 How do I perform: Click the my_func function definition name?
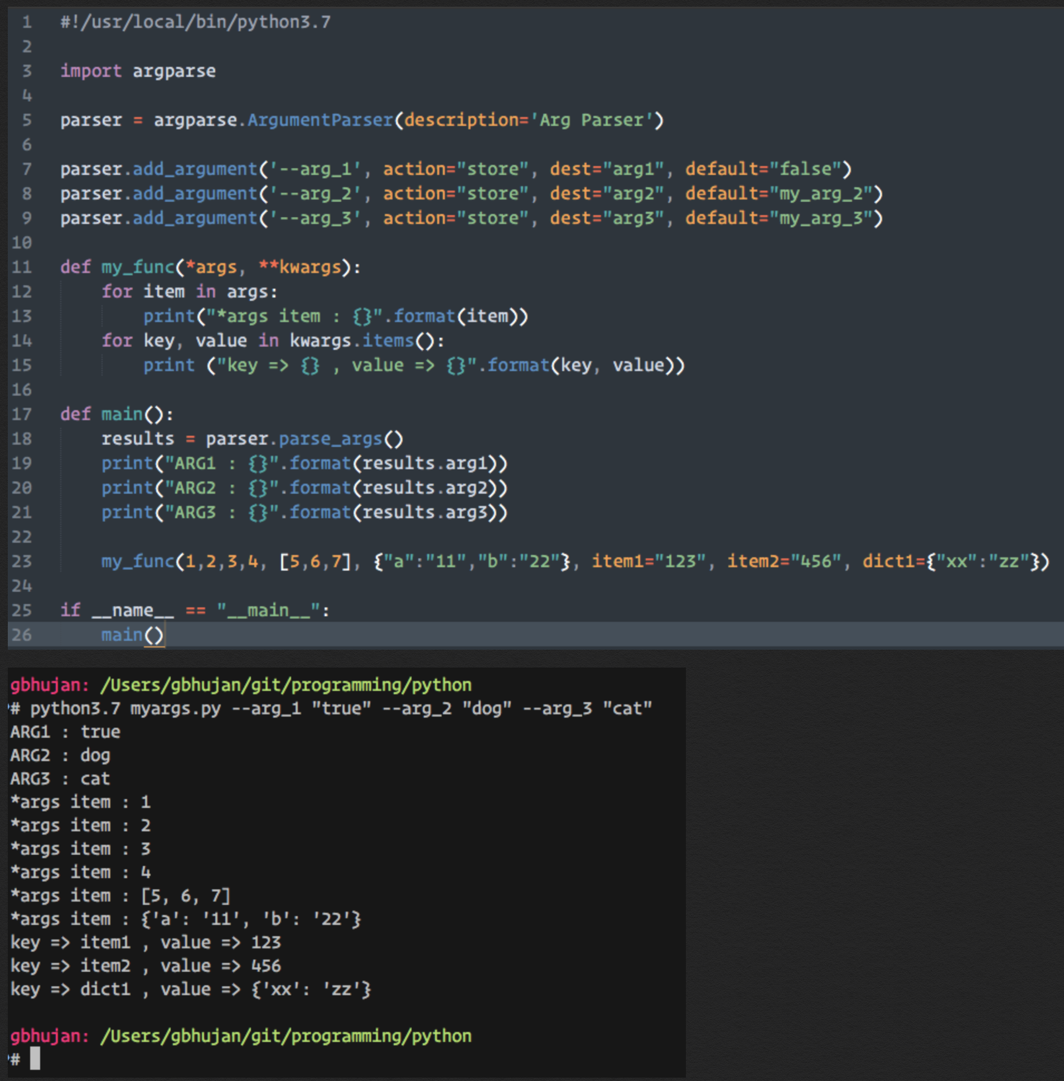pos(138,267)
